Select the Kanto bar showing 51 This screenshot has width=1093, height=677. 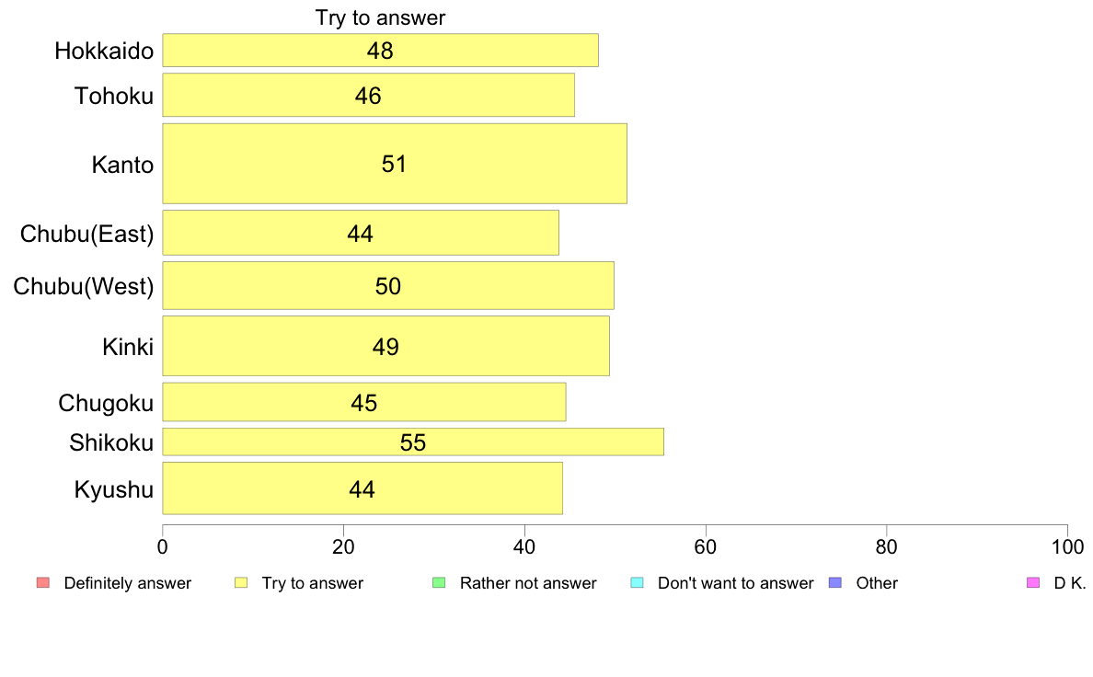(x=396, y=164)
